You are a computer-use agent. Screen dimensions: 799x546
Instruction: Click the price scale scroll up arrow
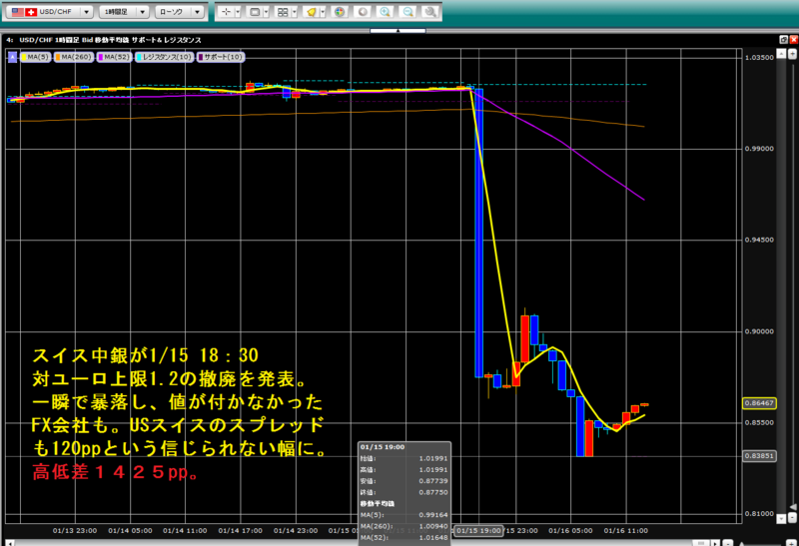(x=781, y=54)
